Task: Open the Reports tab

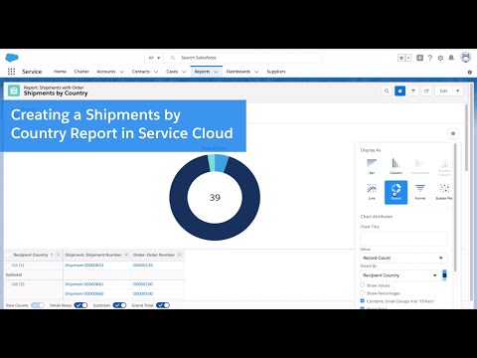Action: 202,72
